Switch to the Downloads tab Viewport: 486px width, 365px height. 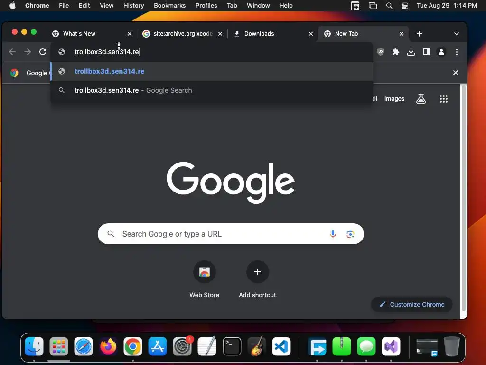(x=273, y=34)
